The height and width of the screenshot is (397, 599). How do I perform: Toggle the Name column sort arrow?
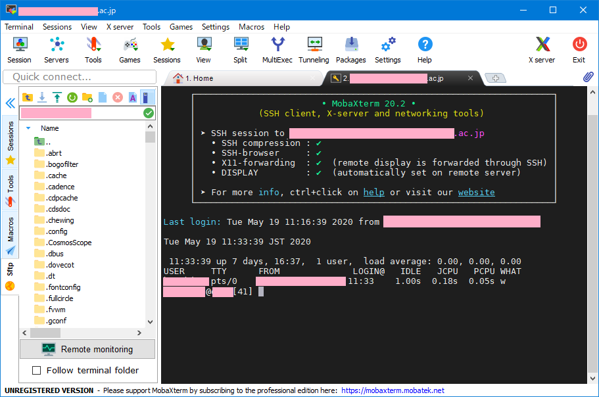[28, 128]
